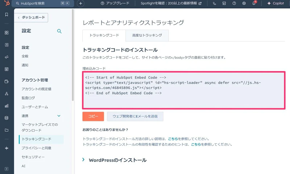Click the plus create button in top bar
290x174 pixels.
pos(80,3)
